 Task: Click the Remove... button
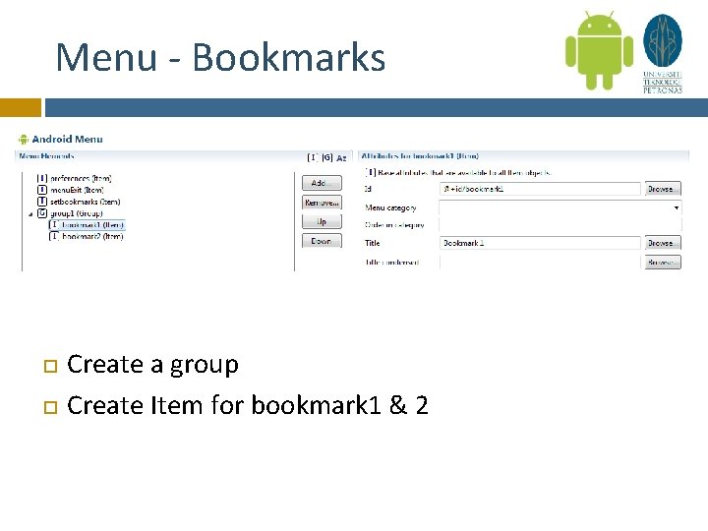[x=322, y=203]
